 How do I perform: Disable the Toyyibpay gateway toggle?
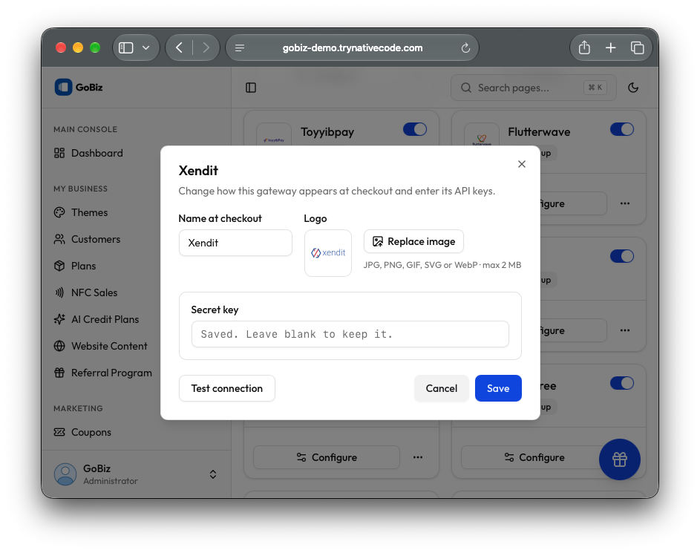415,129
